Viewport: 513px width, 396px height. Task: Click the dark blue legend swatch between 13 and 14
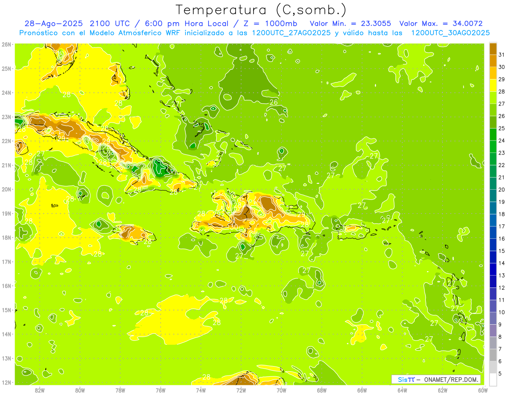[x=493, y=270]
